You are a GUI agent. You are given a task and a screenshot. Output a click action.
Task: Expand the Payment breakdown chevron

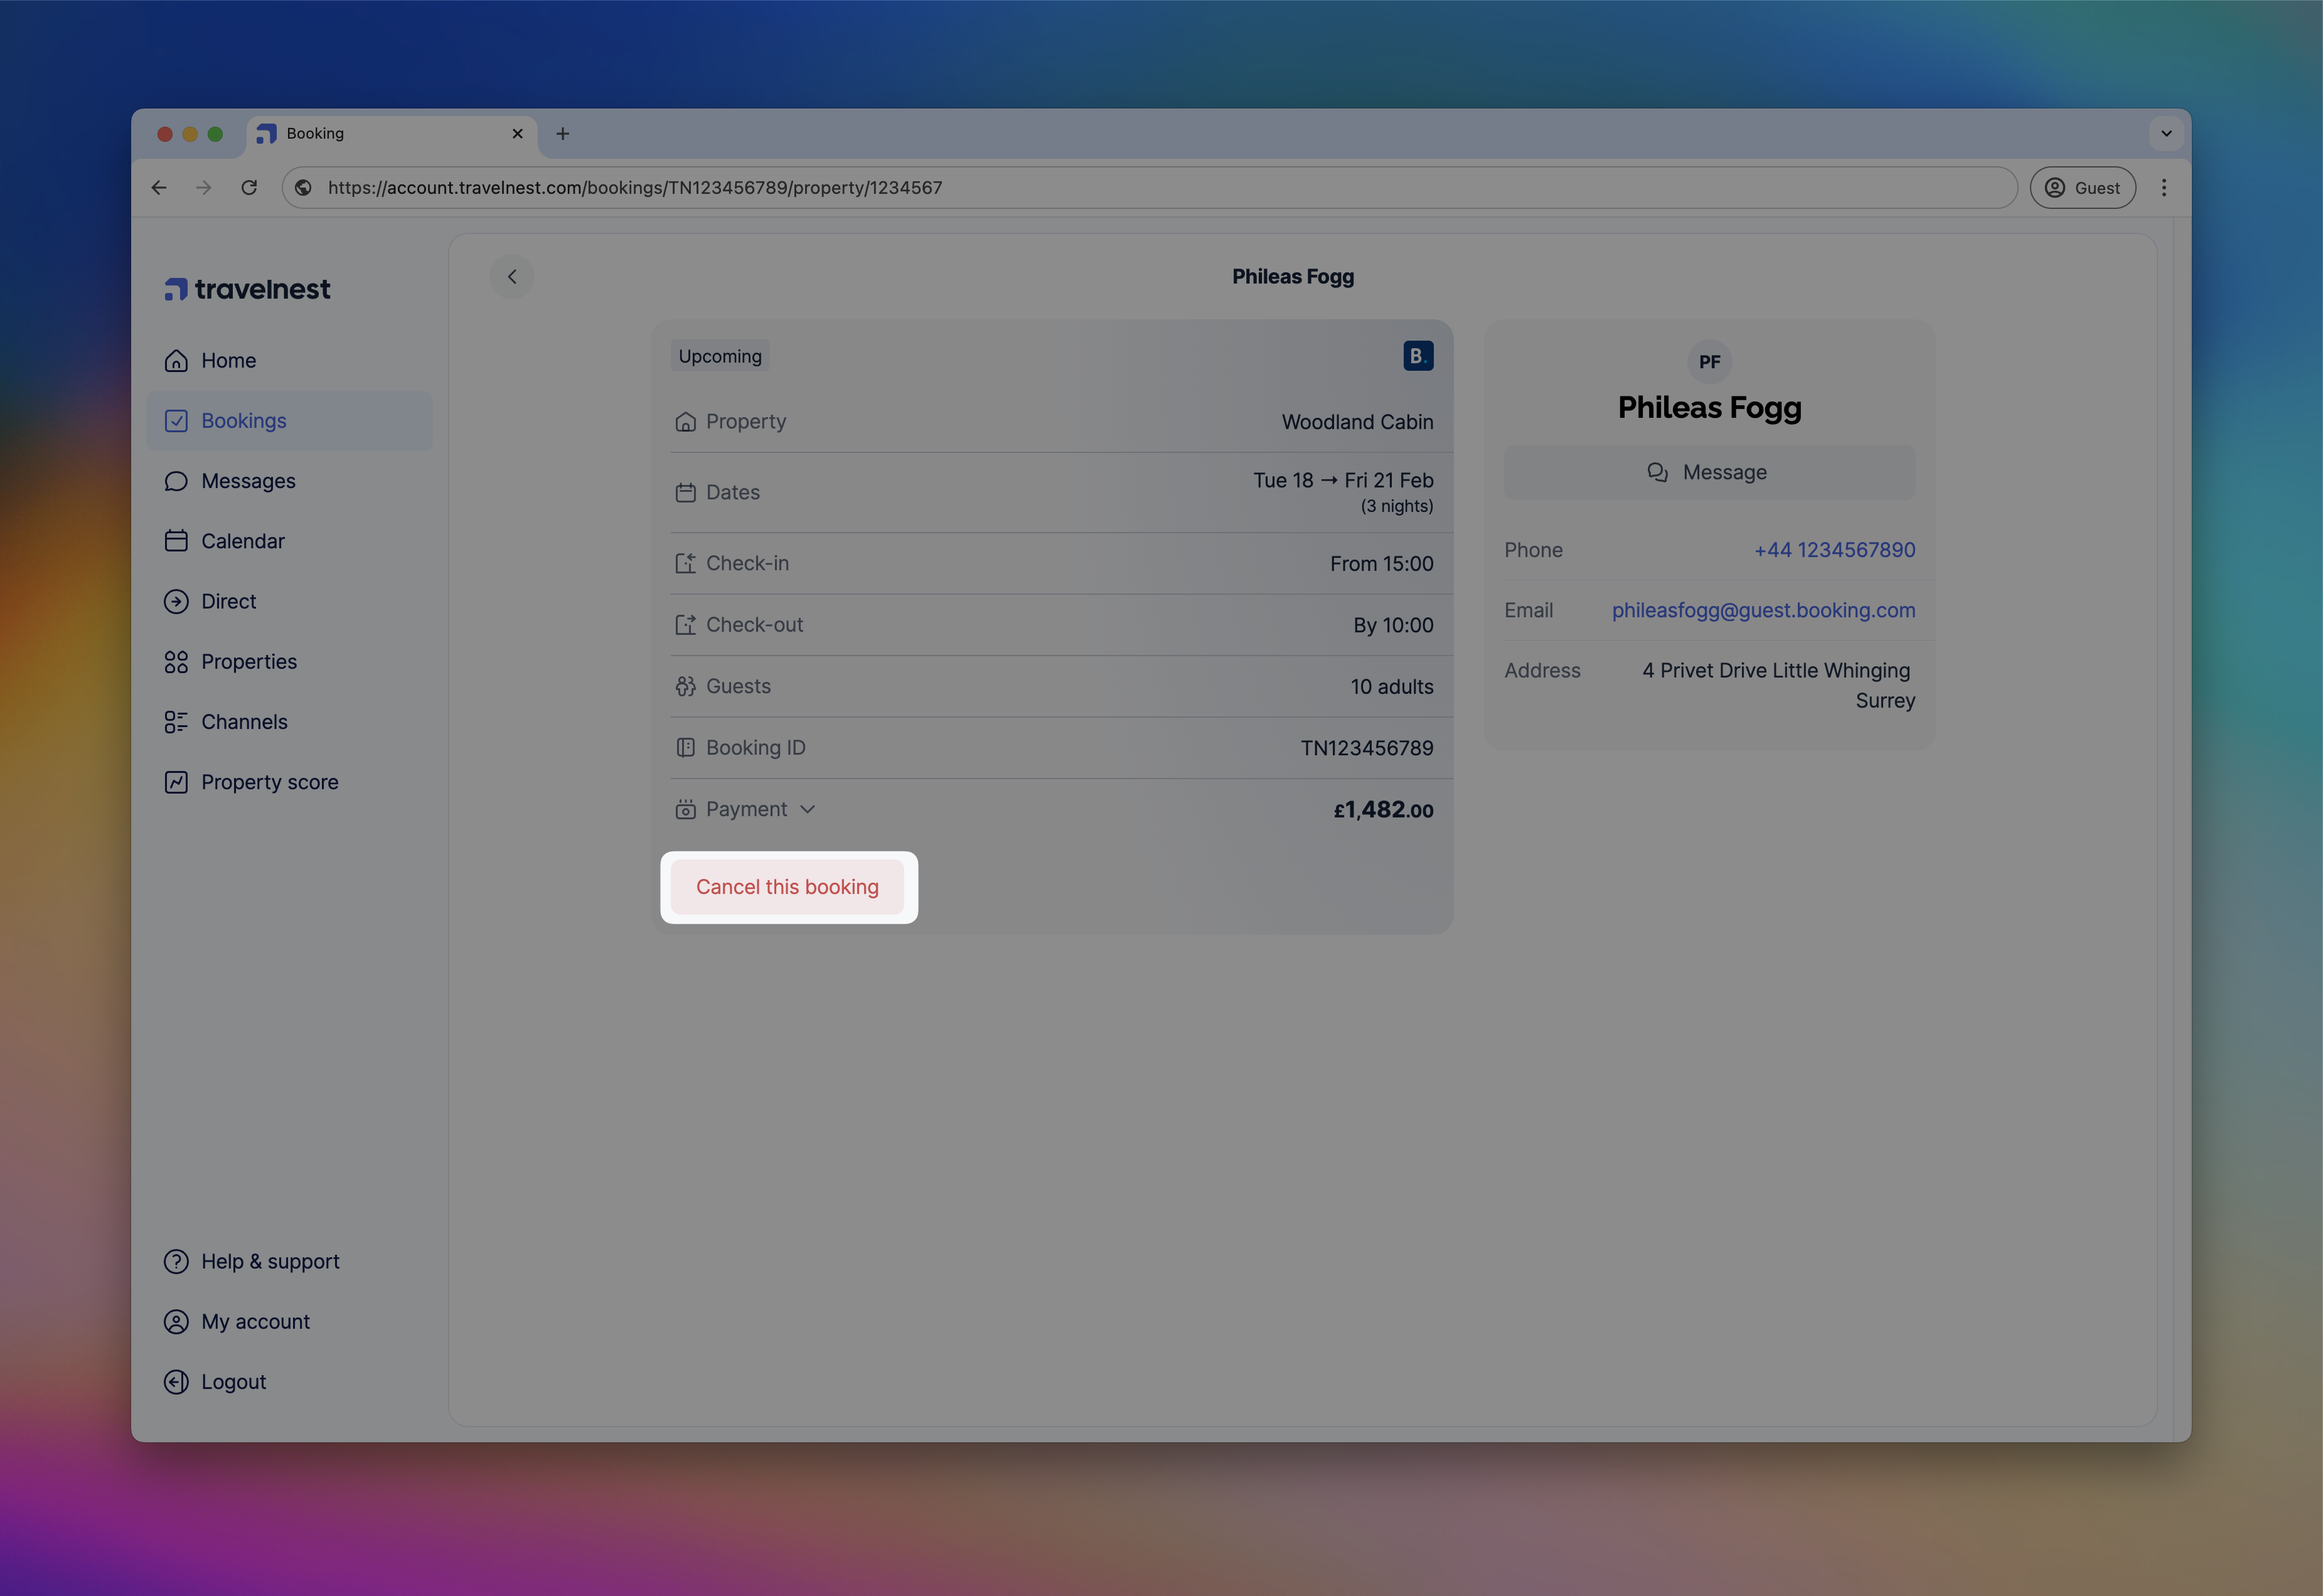(x=808, y=809)
